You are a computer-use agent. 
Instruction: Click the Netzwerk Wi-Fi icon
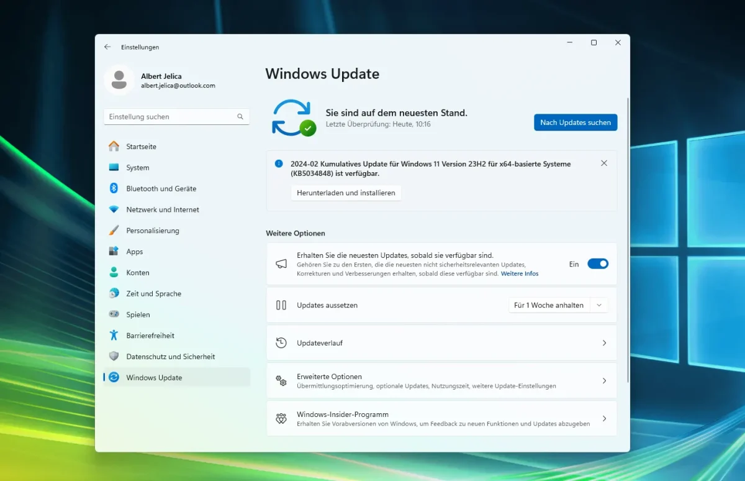pos(114,209)
